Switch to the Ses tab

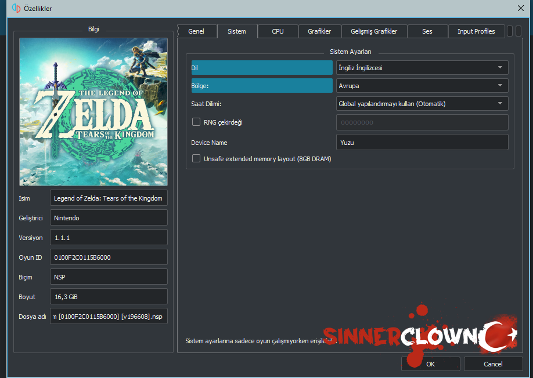427,31
